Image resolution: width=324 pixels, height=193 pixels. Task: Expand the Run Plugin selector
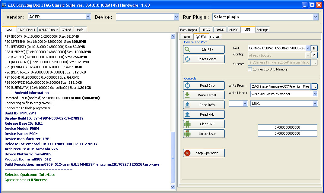click(x=316, y=17)
